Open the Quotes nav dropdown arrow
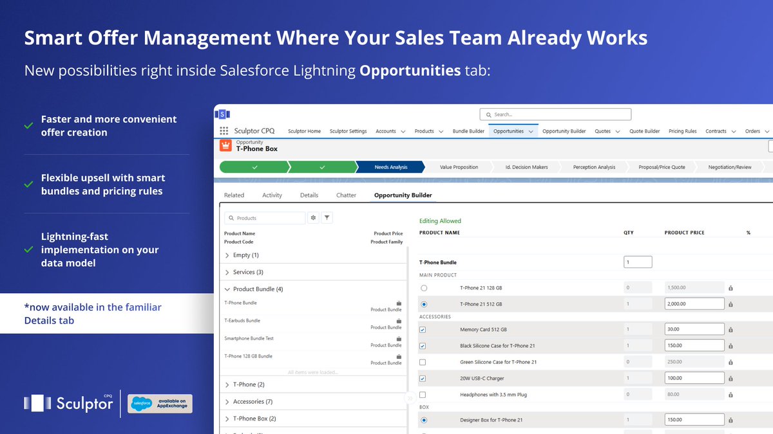 (x=617, y=131)
